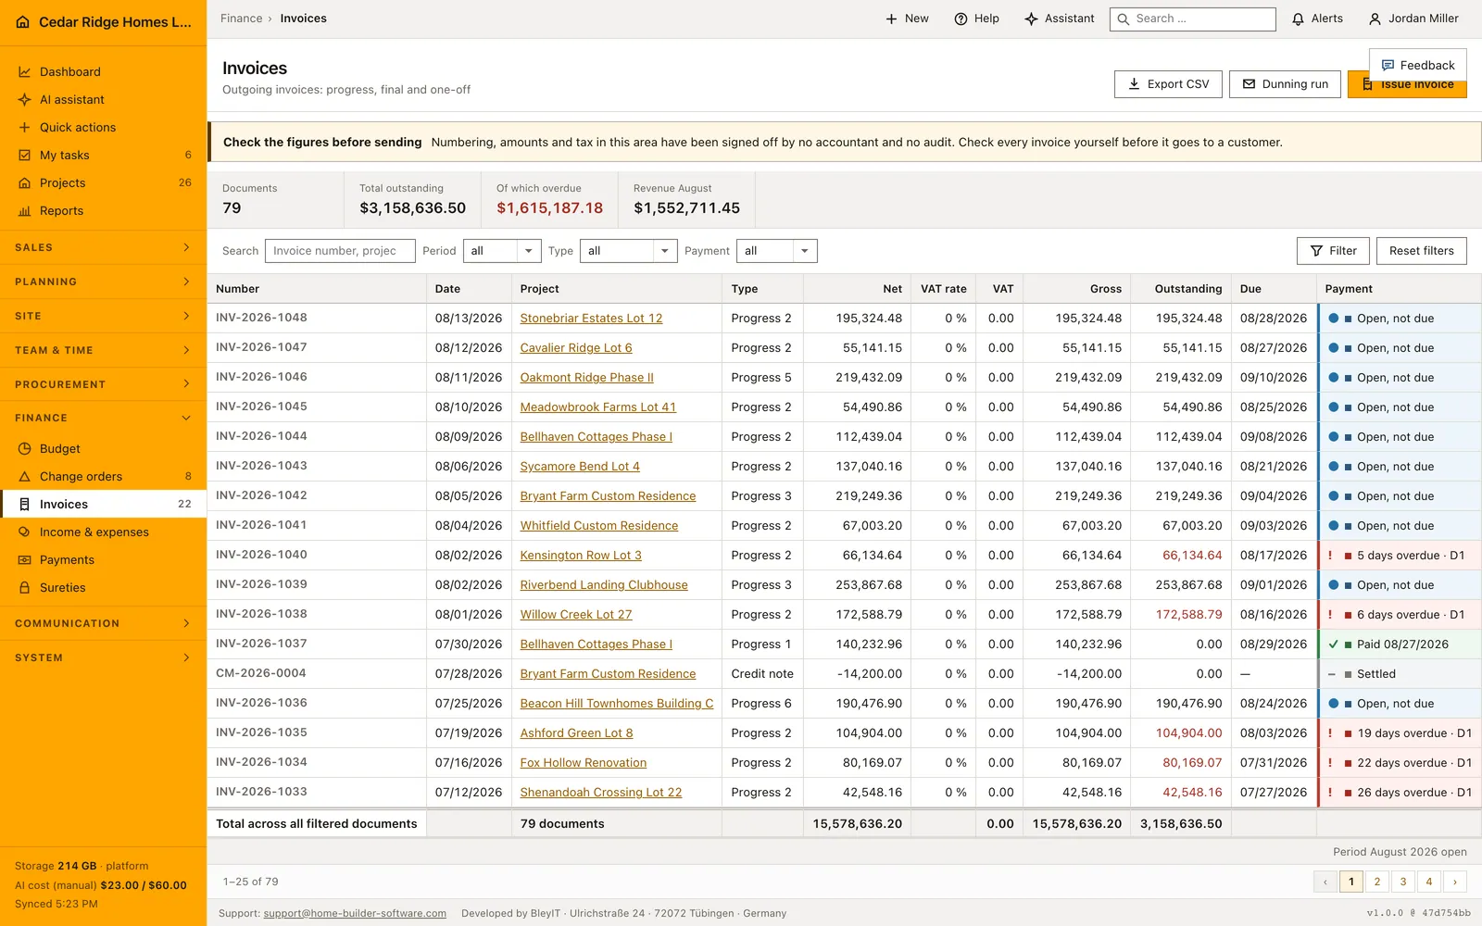Click the support email link in footer

click(355, 913)
